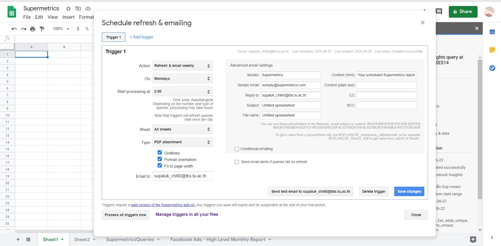Click the undo arrow icon
The width and height of the screenshot is (501, 246).
click(14, 29)
